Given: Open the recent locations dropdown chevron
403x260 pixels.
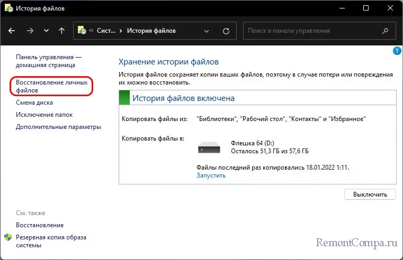Looking at the screenshot, I should coord(46,31).
